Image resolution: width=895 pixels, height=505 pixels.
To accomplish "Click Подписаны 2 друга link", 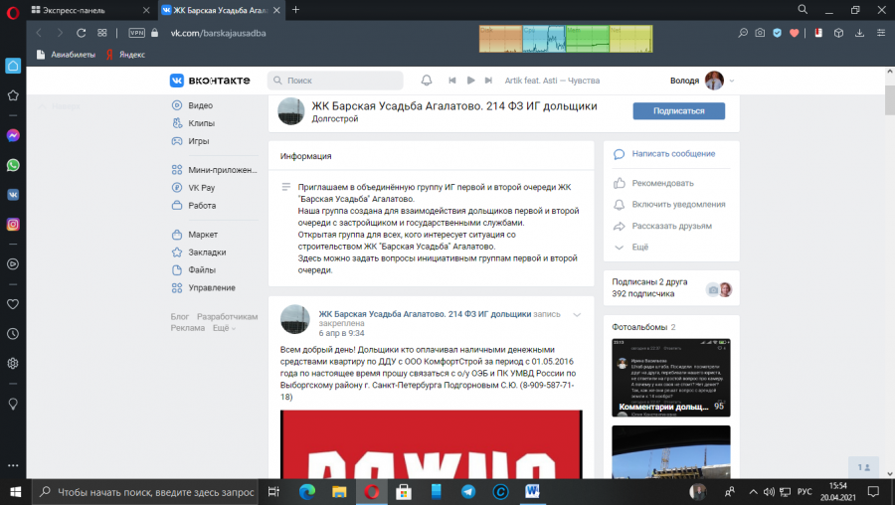I will coord(649,282).
